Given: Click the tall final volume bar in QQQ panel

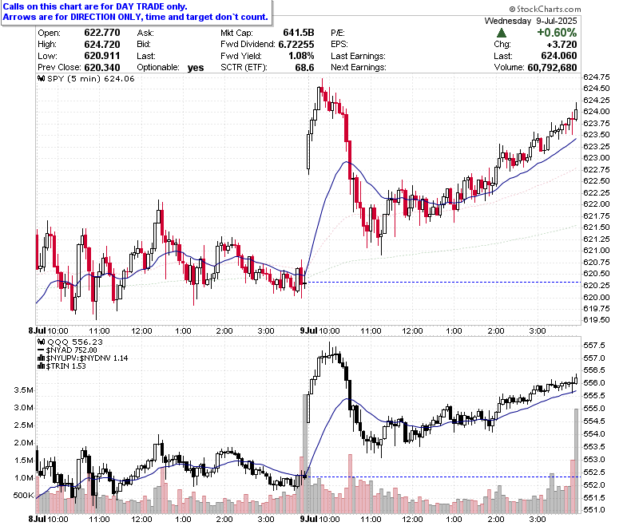Looking at the screenshot, I should 576,461.
